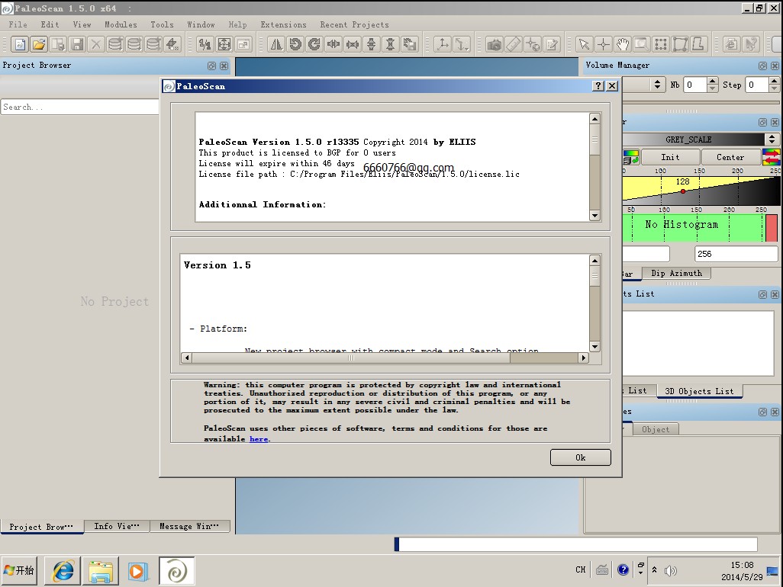Image resolution: width=783 pixels, height=587 pixels.
Task: Open a project with the folder icon
Action: point(39,44)
